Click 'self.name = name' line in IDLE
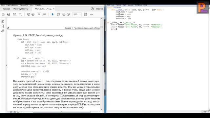 [124, 12]
